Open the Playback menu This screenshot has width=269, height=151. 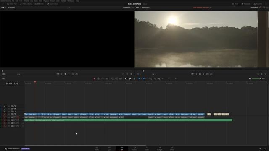46,1
